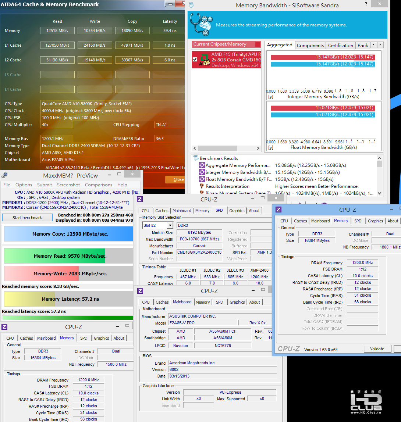Click the AIDA64 L1 Cache Write value 24160 MB/s
Screen dimensions: 401x422
95,45
